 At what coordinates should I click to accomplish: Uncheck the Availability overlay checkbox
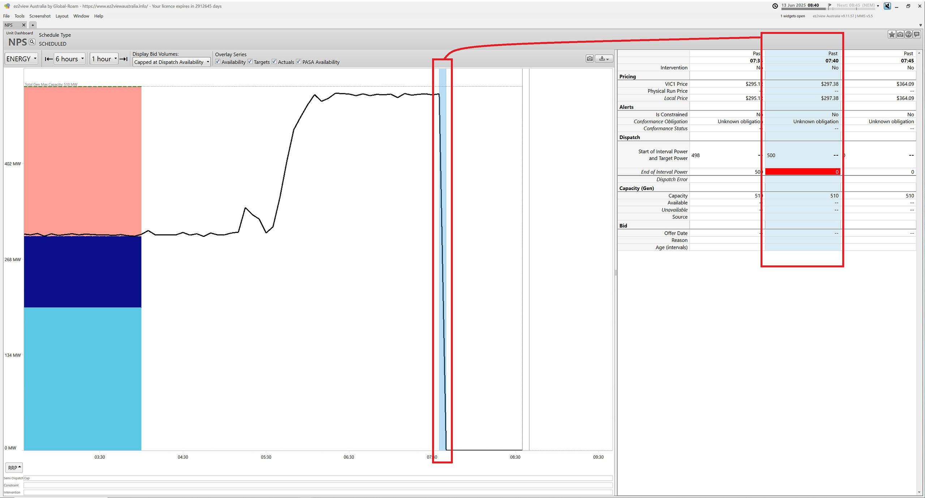click(218, 62)
